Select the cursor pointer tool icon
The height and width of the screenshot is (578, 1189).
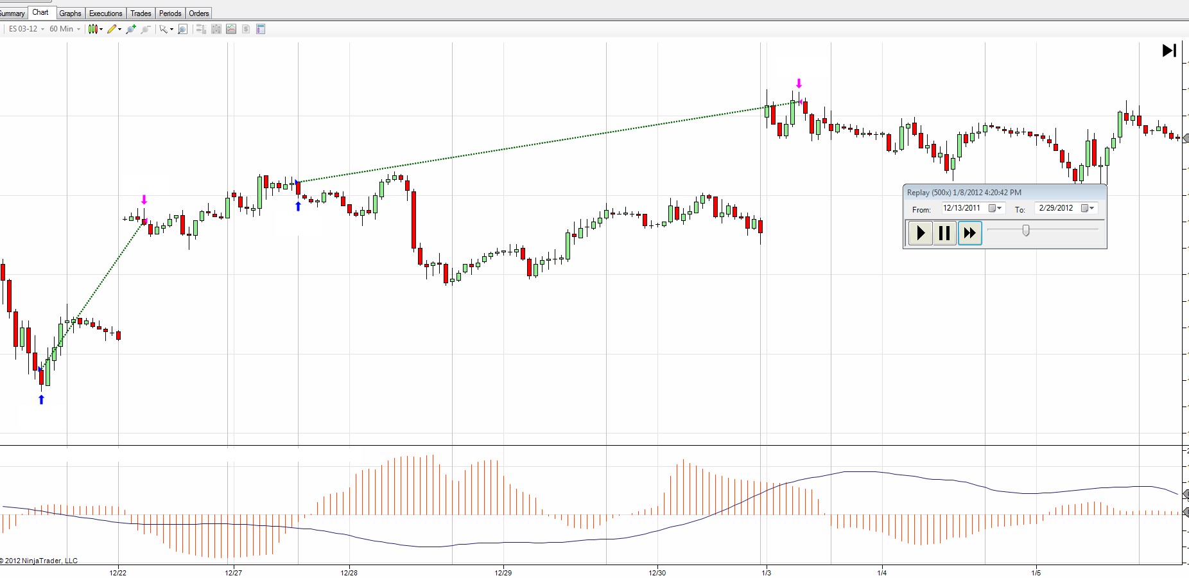pos(166,29)
